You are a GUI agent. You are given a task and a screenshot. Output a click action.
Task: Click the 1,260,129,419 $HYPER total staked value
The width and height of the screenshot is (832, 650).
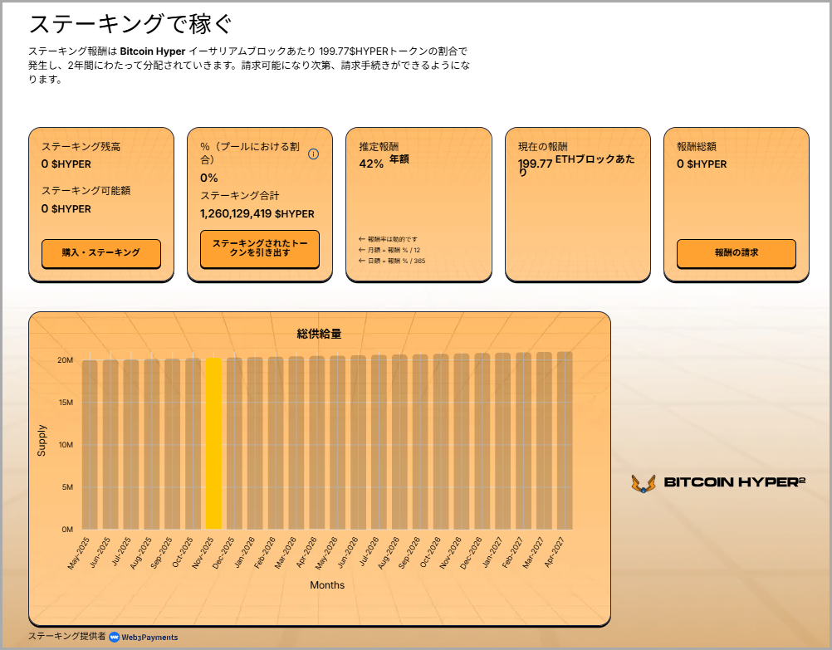[257, 213]
